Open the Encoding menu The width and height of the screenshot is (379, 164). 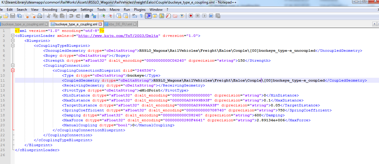(50, 10)
